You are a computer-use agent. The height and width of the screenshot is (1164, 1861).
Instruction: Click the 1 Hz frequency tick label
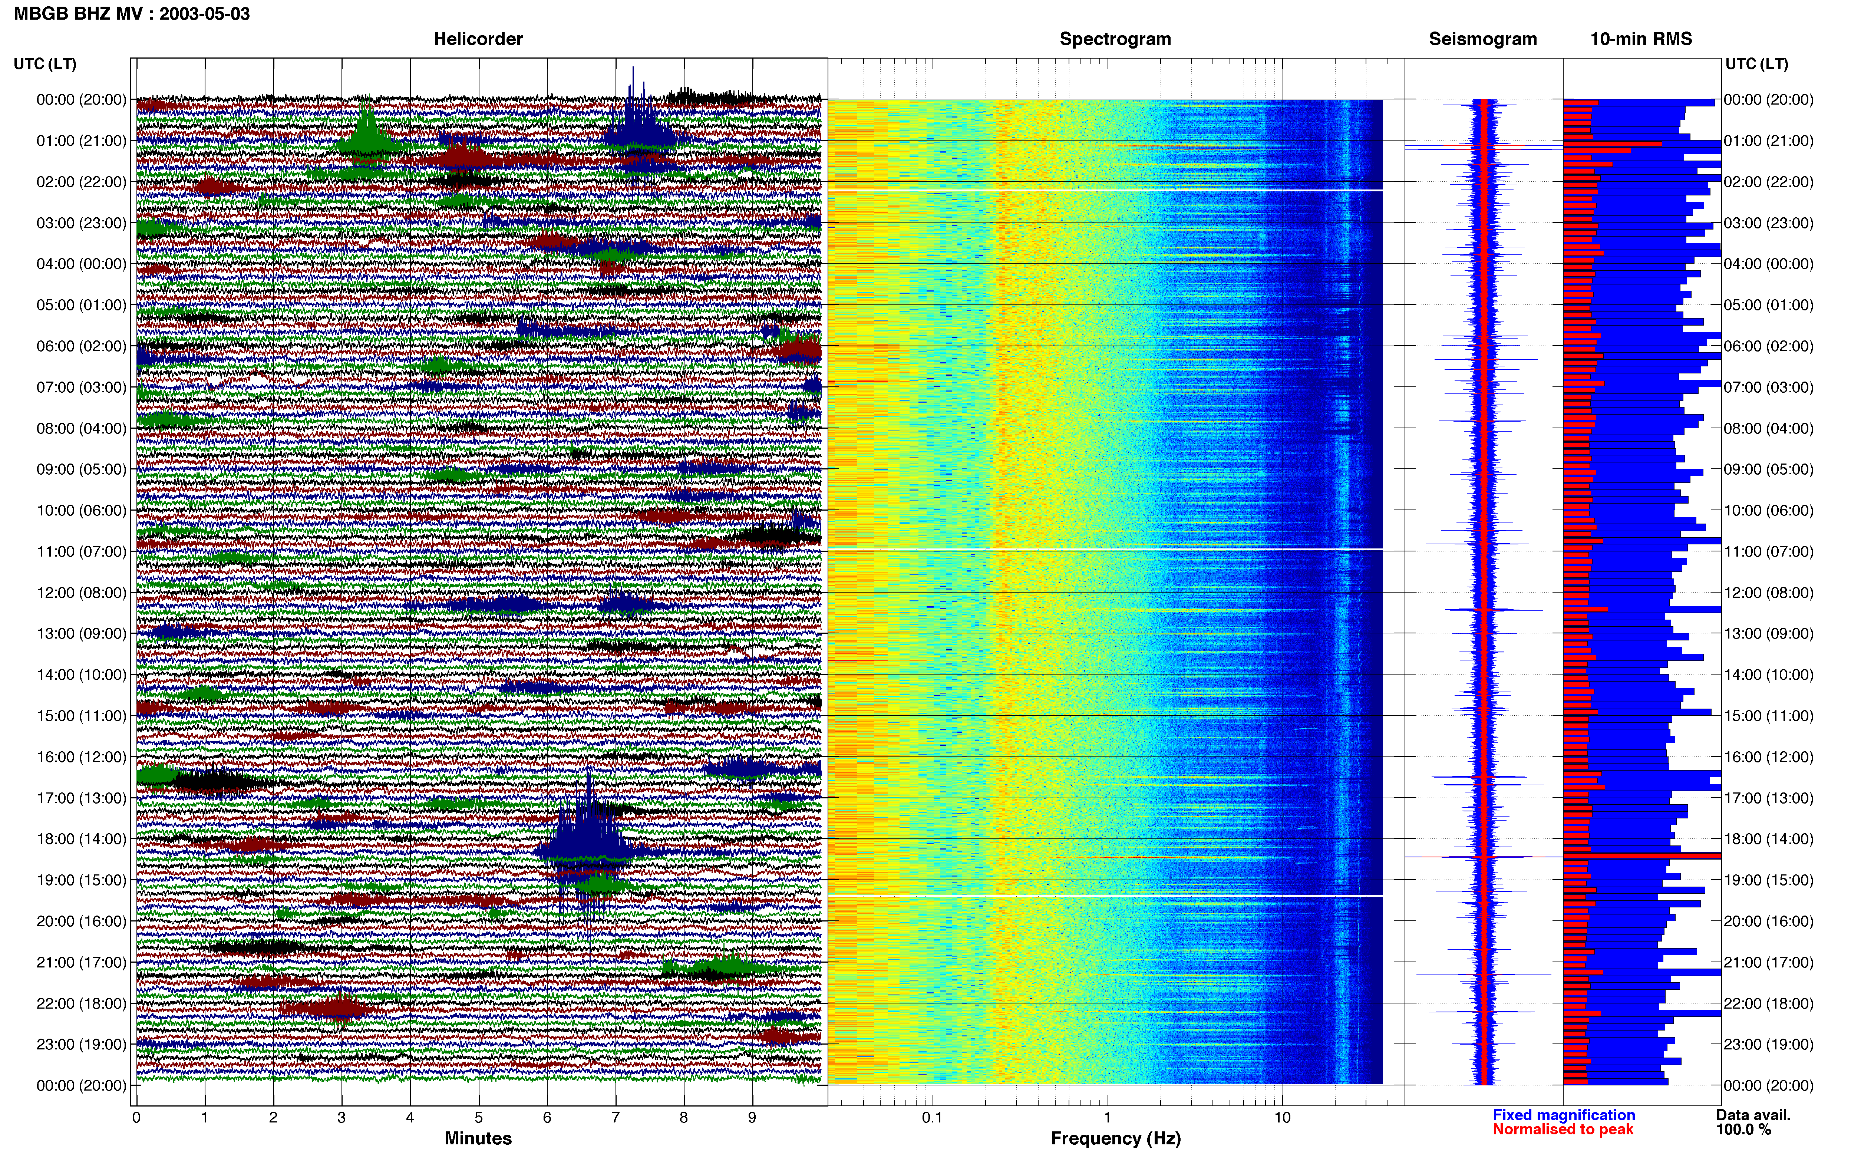[x=1108, y=1118]
